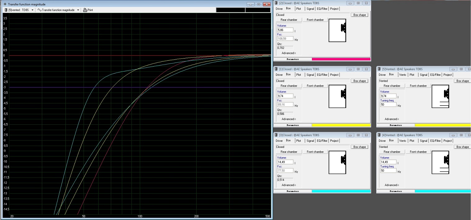The image size is (471, 220).
Task: Open Signal tab in [5]Vented window
Action: pyautogui.click(x=423, y=75)
